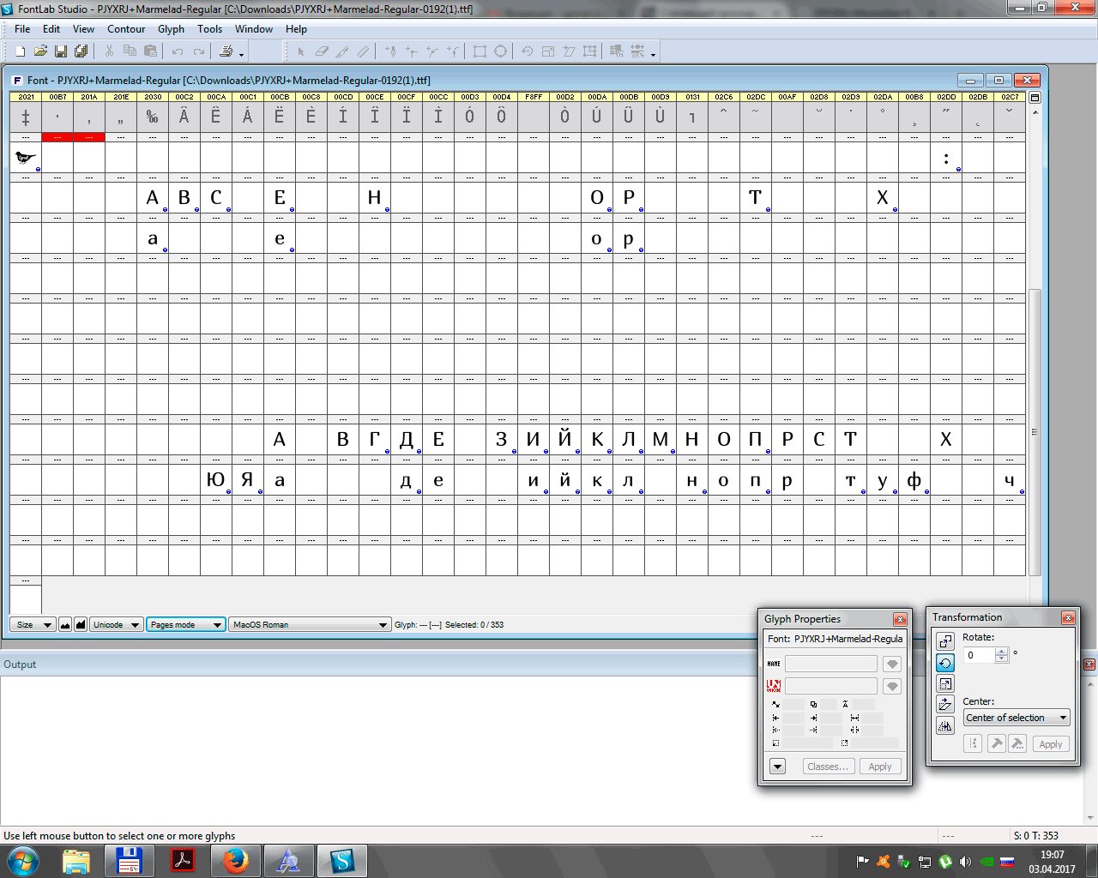Select the Ellipse tool in the toolbar
Image resolution: width=1098 pixels, height=878 pixels.
[x=500, y=51]
